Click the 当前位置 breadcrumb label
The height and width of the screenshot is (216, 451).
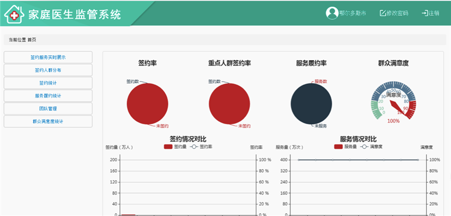click(17, 40)
